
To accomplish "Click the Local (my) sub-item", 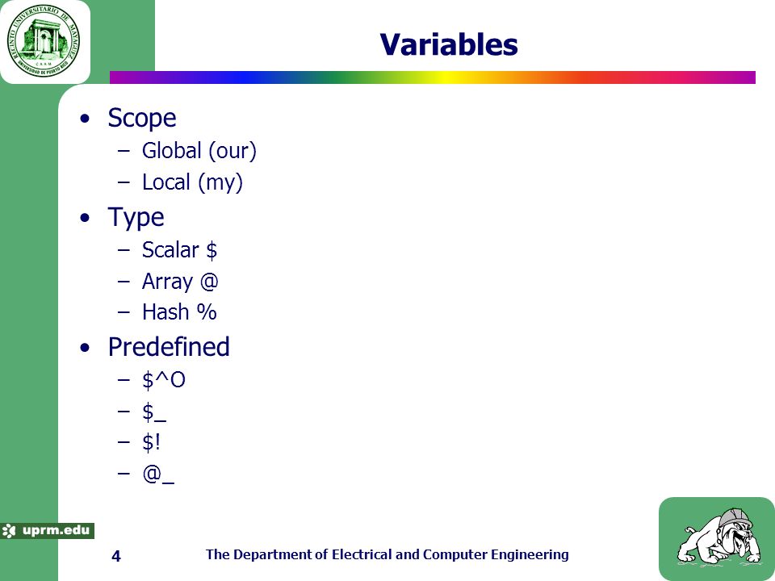I will pyautogui.click(x=192, y=182).
